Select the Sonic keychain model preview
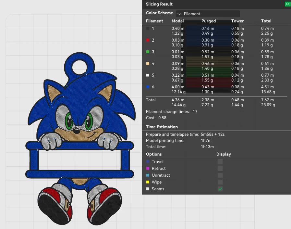 [x=81, y=138]
